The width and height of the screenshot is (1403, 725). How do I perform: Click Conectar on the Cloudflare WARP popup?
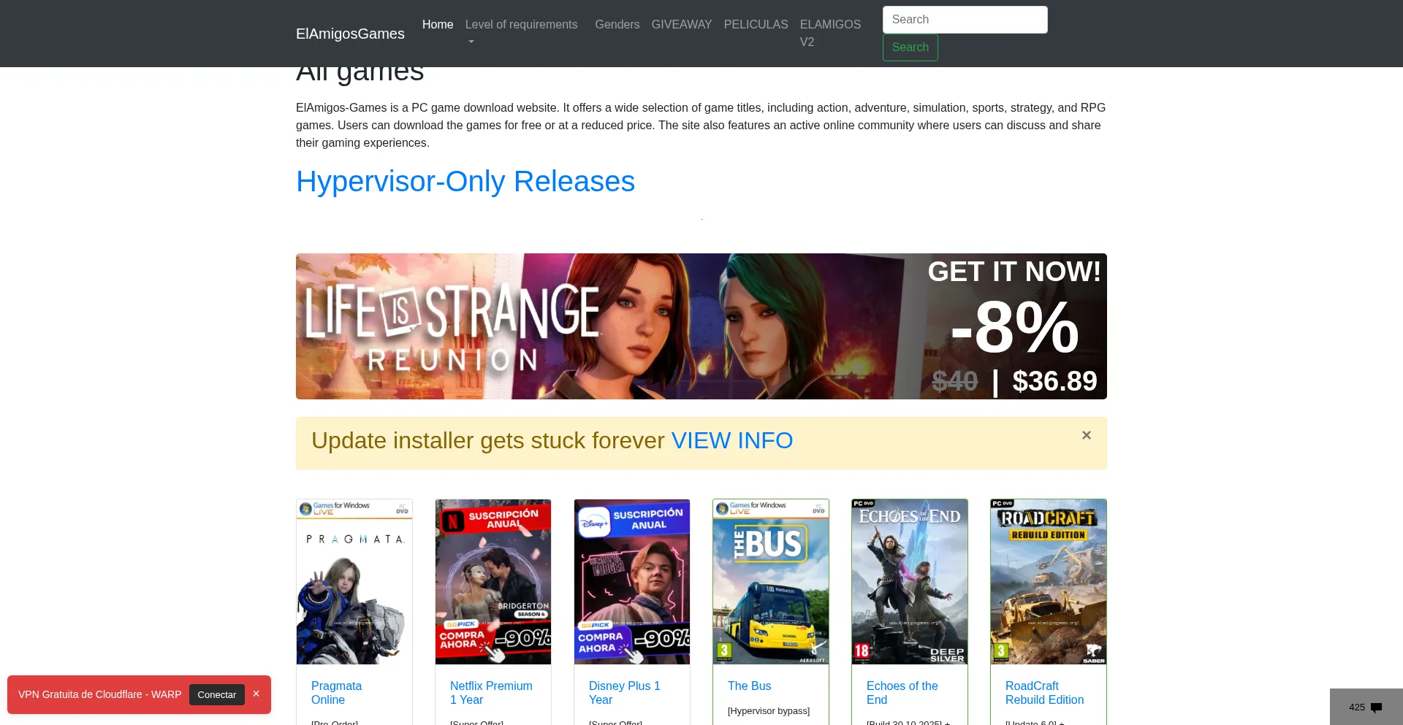[x=217, y=695]
